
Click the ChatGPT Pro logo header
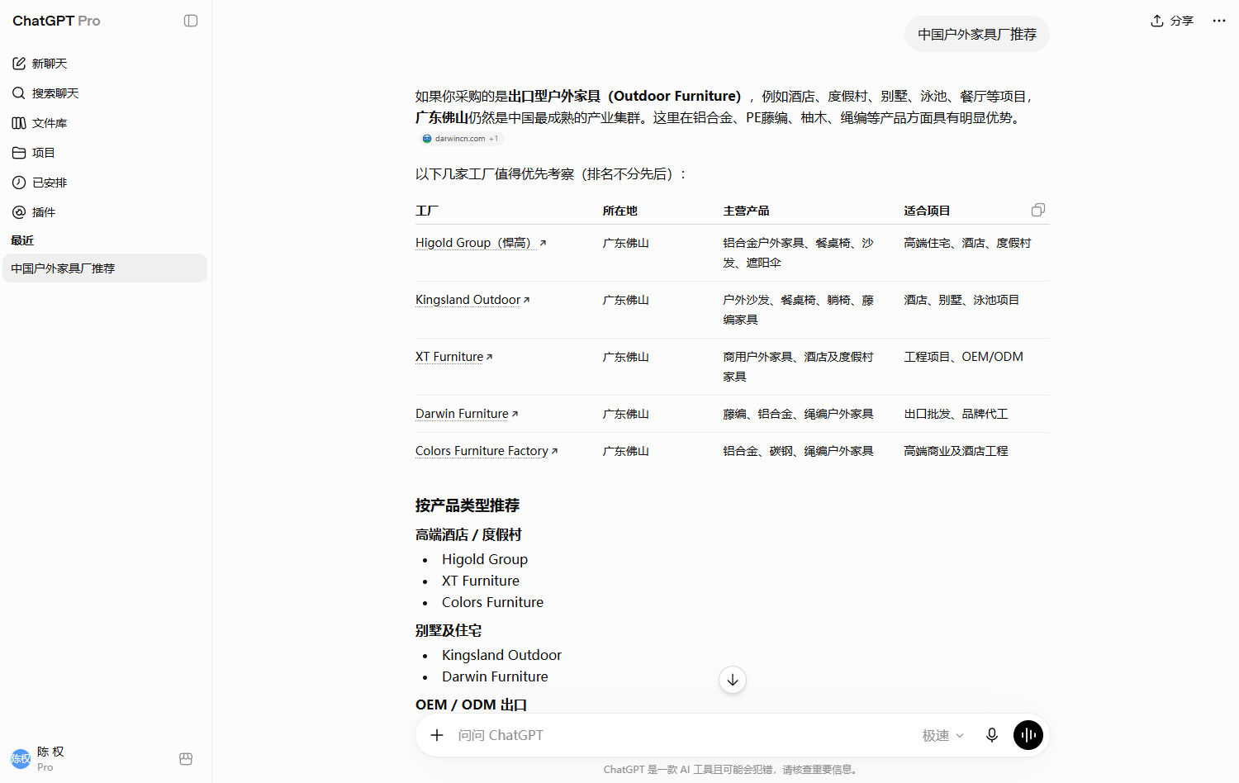(x=56, y=21)
